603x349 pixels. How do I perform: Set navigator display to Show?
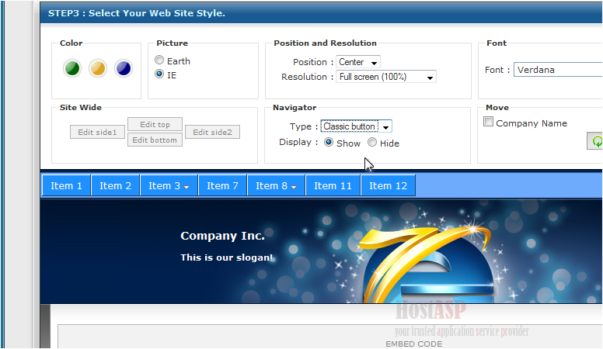coord(329,143)
